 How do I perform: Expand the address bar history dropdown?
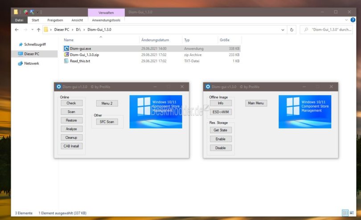tap(283, 30)
